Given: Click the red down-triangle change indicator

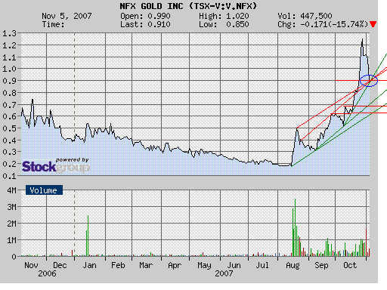Looking at the screenshot, I should (373, 24).
